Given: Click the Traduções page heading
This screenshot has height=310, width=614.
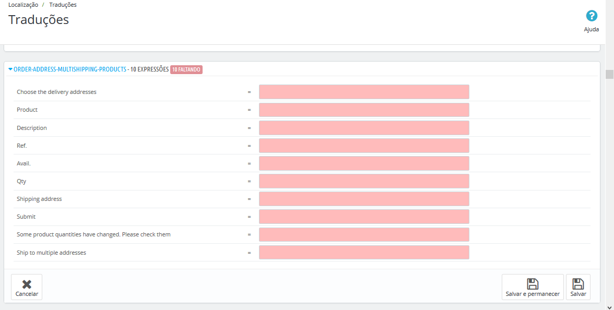Looking at the screenshot, I should [x=39, y=20].
